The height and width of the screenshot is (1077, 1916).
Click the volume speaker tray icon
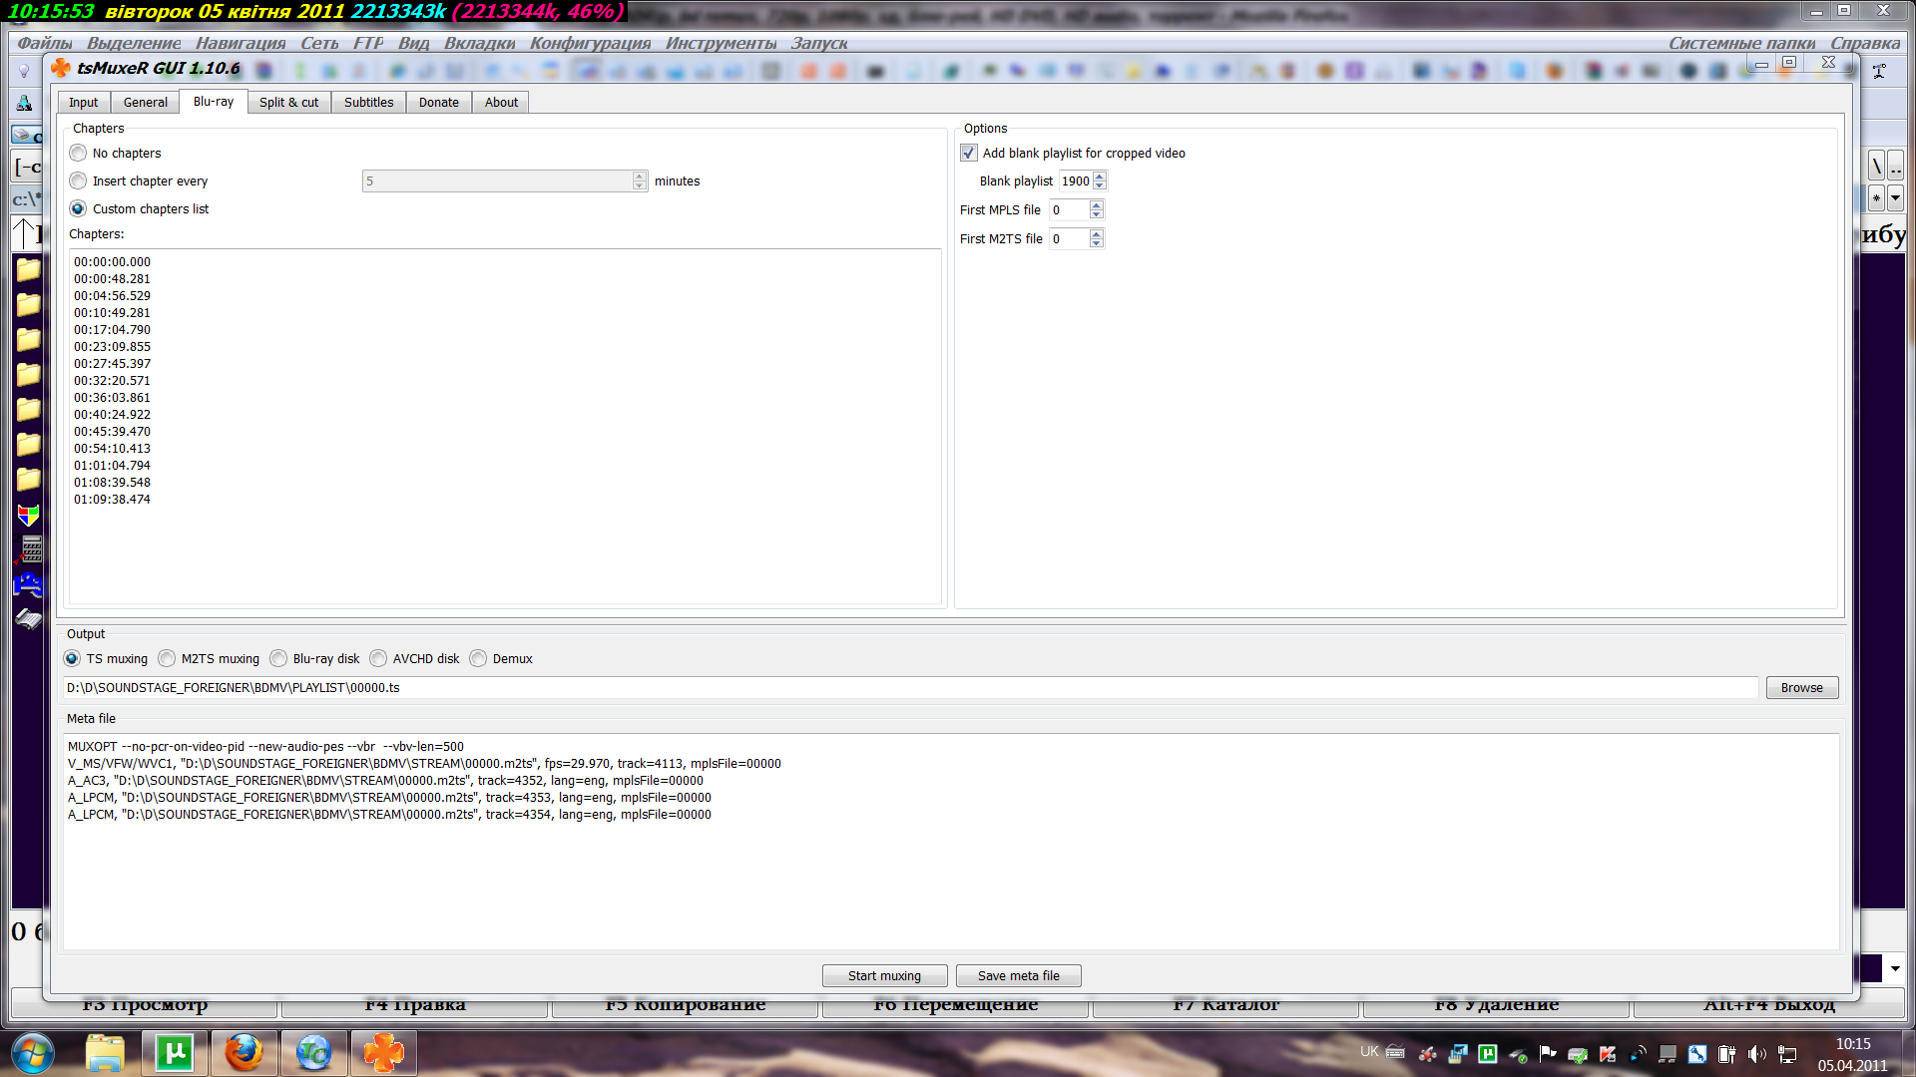point(1756,1054)
